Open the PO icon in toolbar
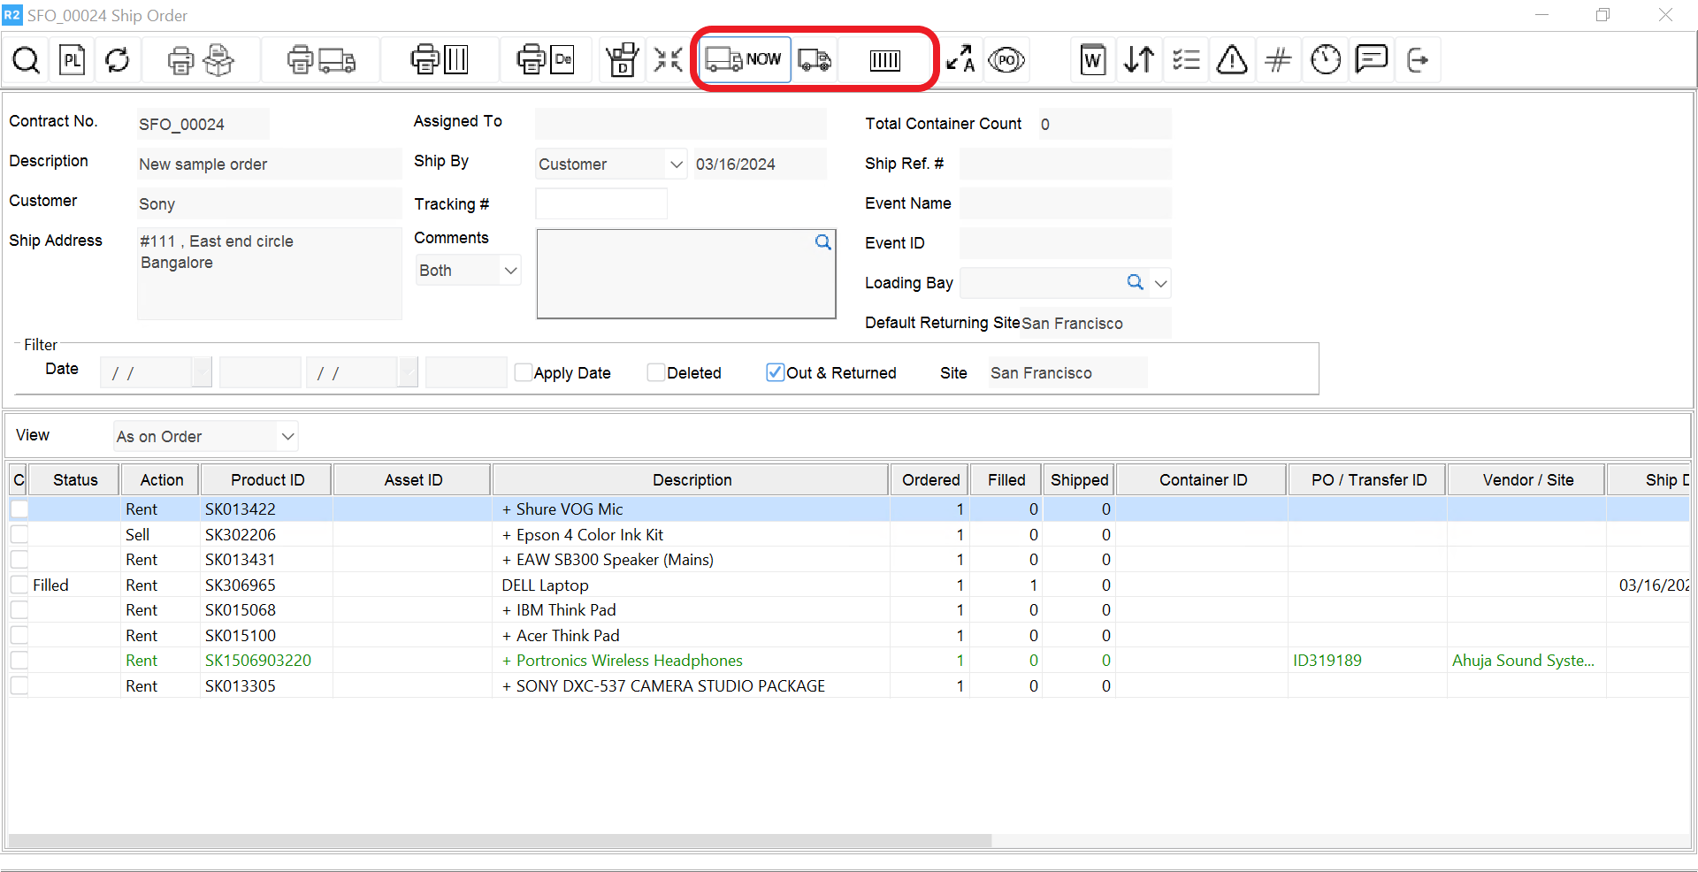 [x=1006, y=60]
